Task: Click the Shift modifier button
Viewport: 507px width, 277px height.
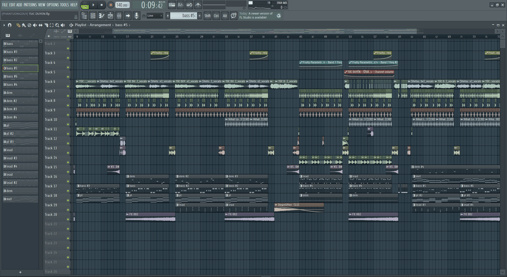Action: pyautogui.click(x=207, y=16)
